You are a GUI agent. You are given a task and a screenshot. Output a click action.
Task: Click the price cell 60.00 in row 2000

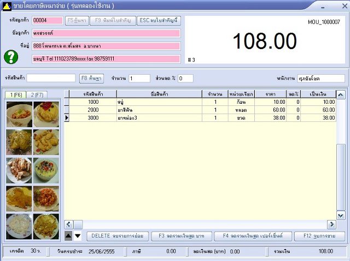point(271,110)
